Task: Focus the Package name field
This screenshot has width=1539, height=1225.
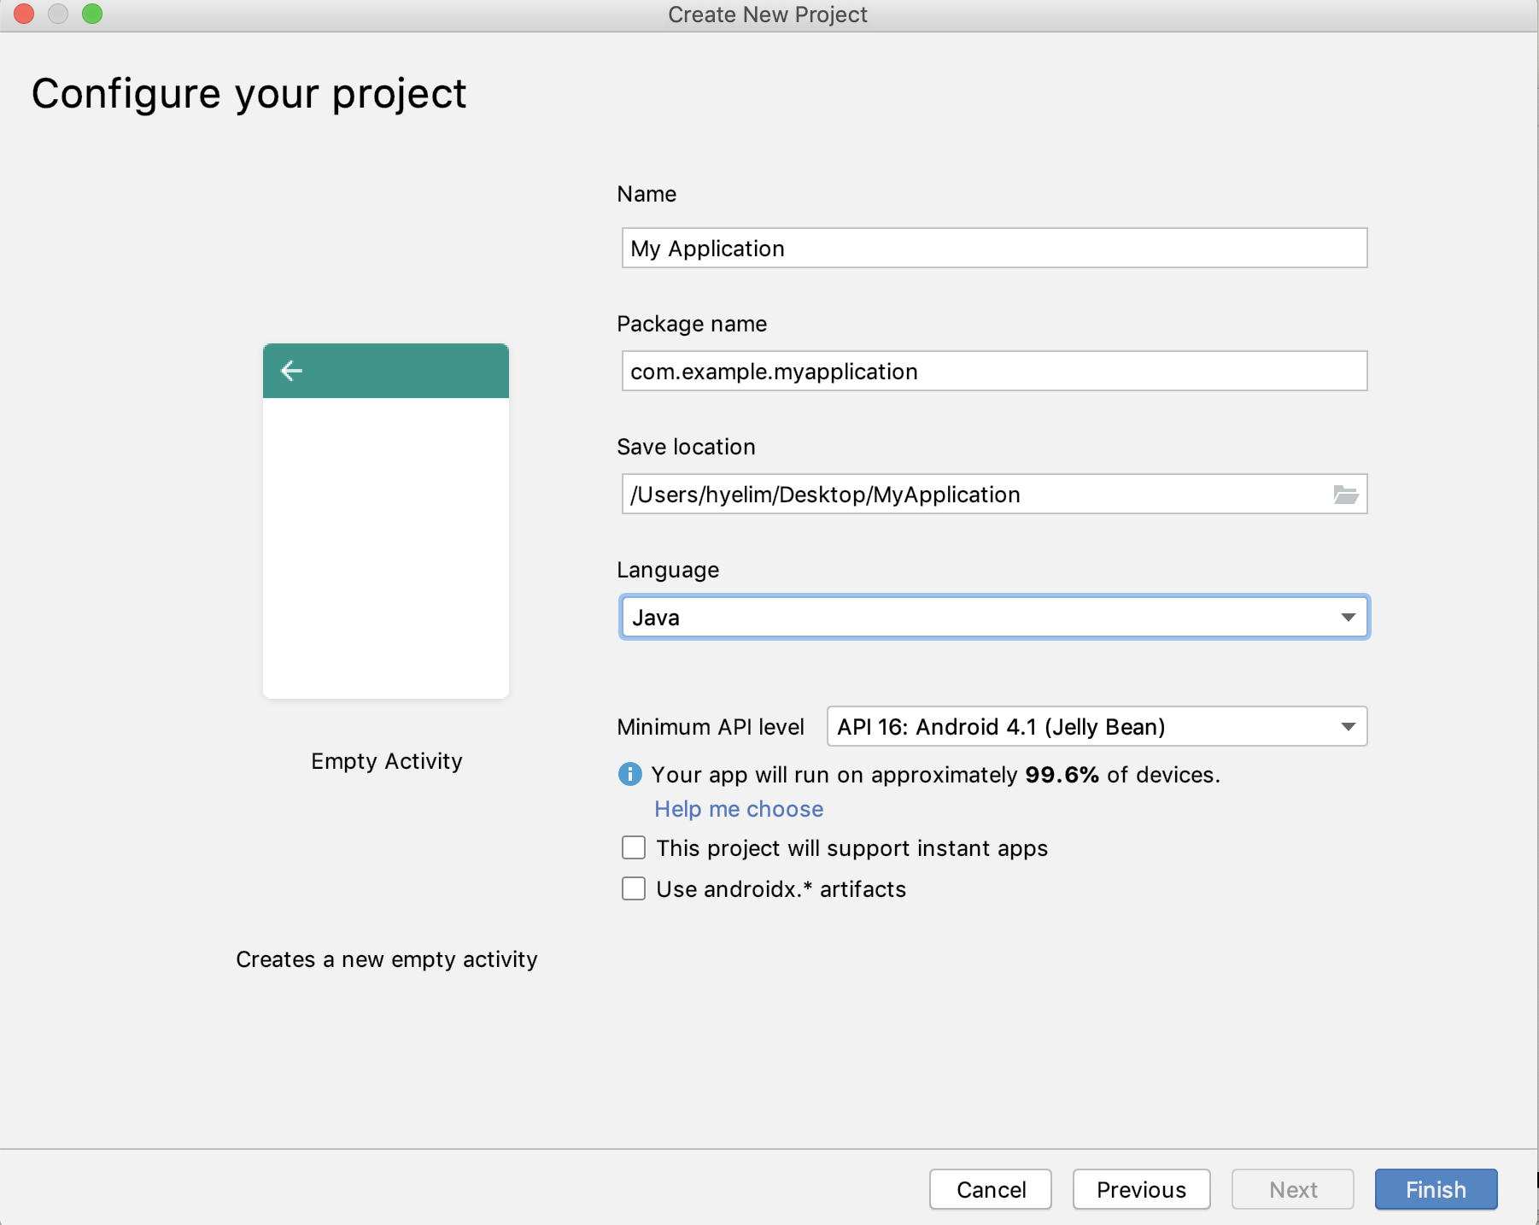Action: 994,371
